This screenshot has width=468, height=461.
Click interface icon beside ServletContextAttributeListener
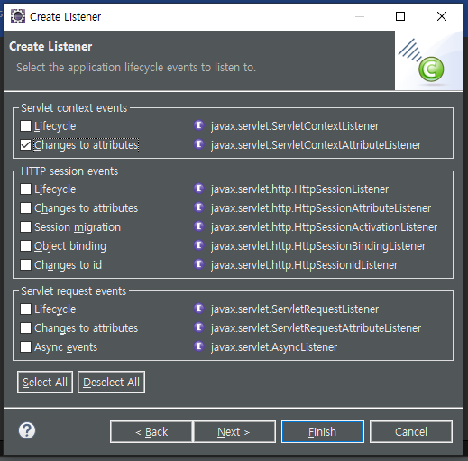198,144
